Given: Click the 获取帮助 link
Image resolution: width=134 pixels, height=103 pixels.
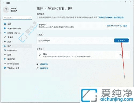Looking at the screenshot, I should click(44, 64).
